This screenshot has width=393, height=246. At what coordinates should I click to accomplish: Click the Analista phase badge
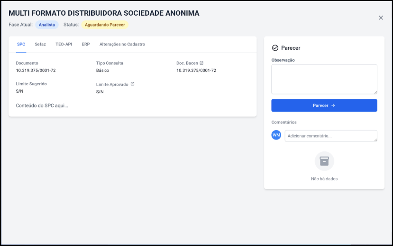[x=46, y=25]
